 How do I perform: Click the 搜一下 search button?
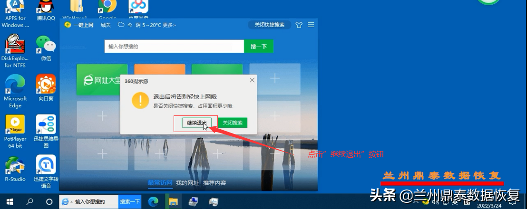pyautogui.click(x=258, y=46)
